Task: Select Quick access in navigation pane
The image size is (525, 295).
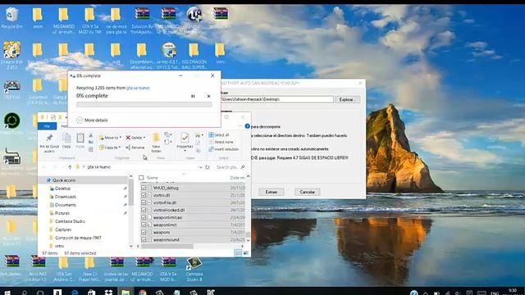Action: coord(64,180)
